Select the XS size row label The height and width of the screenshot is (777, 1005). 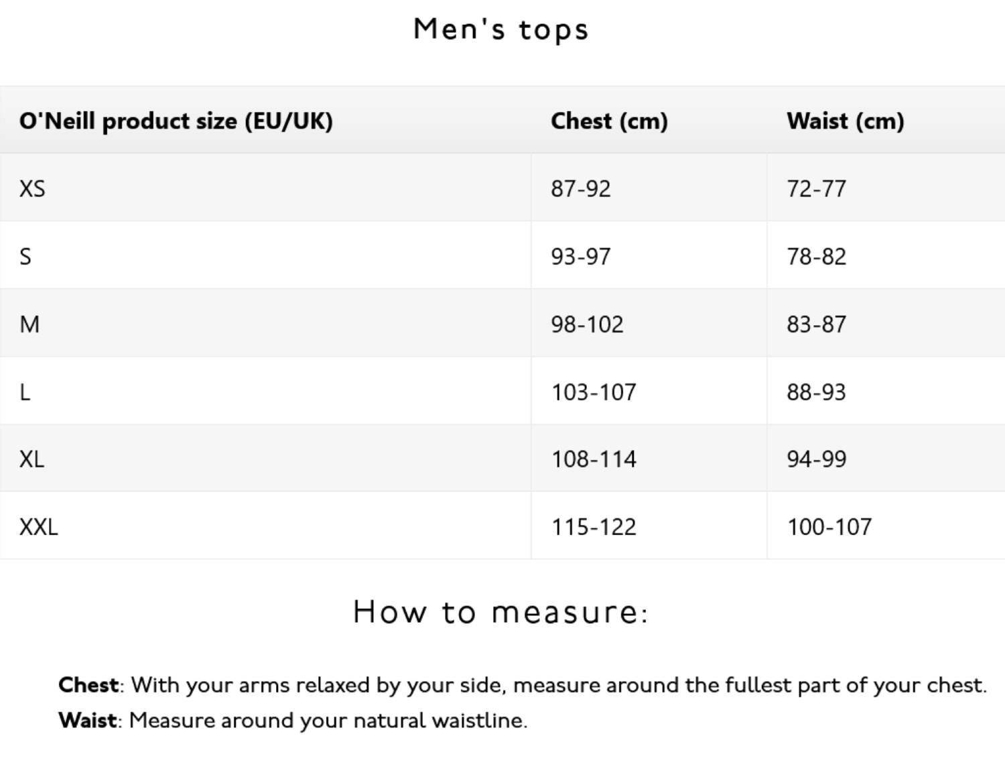tap(32, 188)
